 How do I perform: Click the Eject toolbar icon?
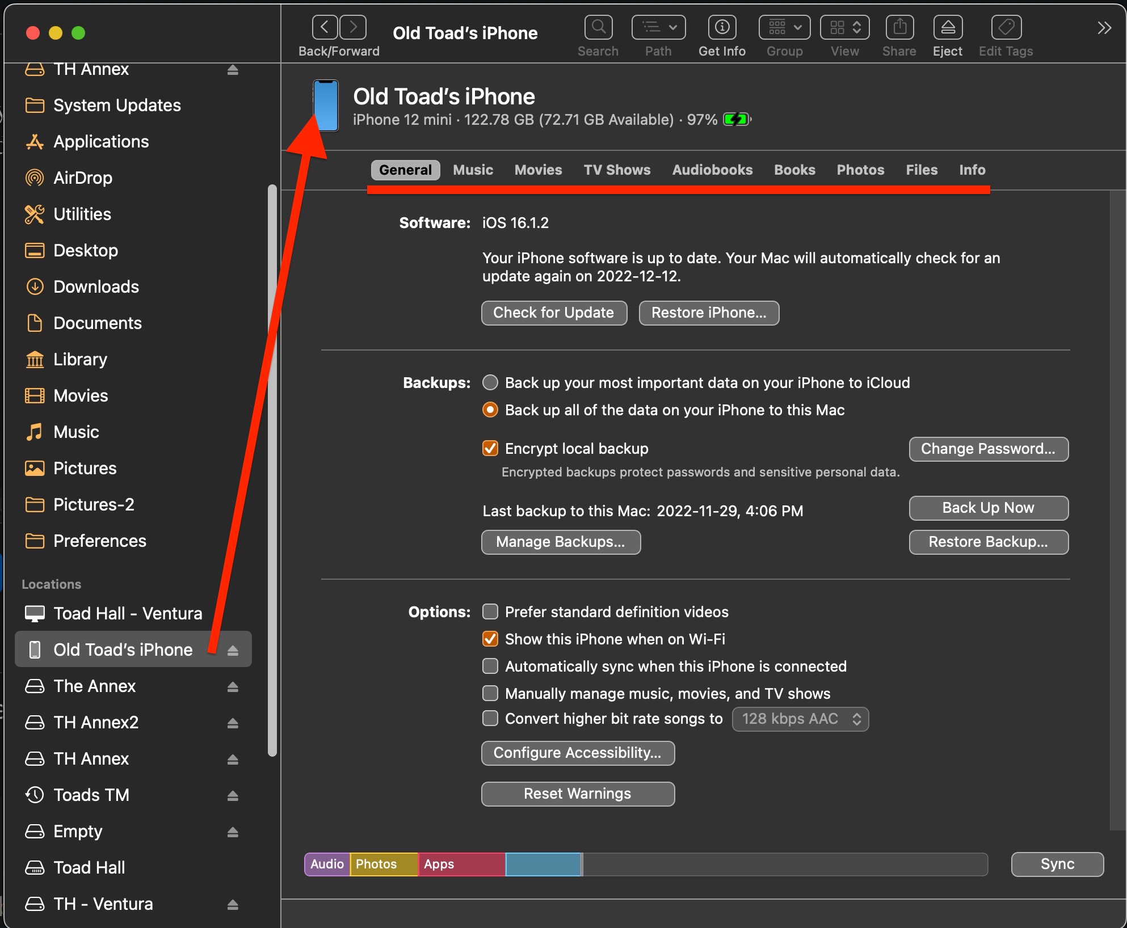[x=948, y=28]
